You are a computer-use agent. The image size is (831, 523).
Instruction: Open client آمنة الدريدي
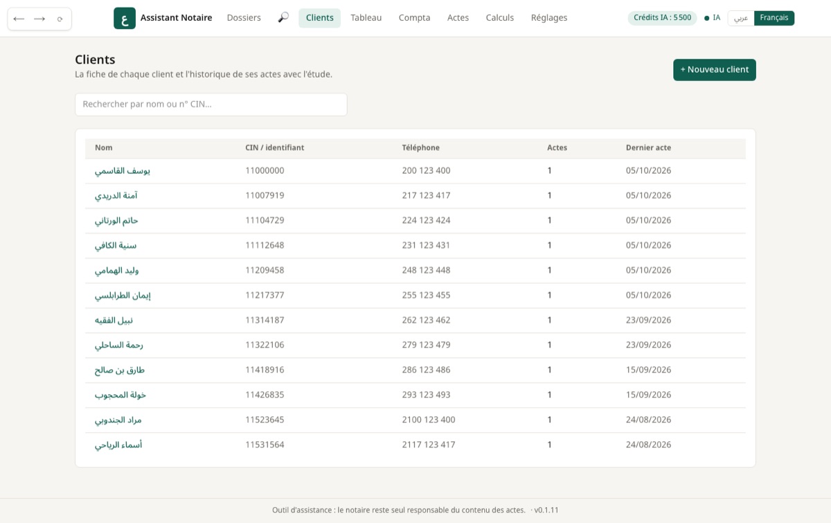pyautogui.click(x=116, y=195)
